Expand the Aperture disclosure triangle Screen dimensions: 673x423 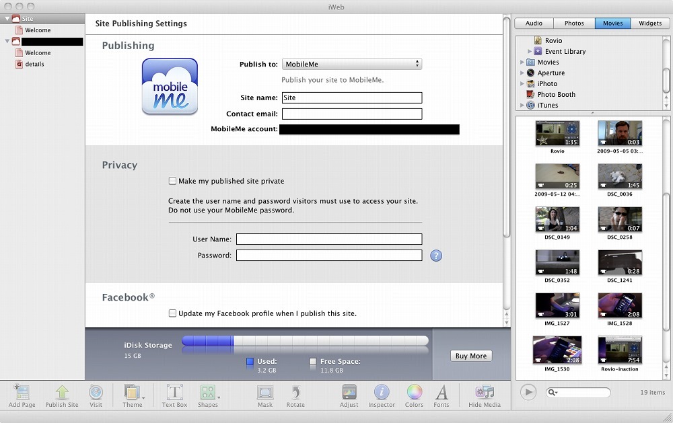click(x=522, y=73)
